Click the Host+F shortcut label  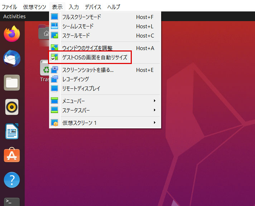[145, 17]
